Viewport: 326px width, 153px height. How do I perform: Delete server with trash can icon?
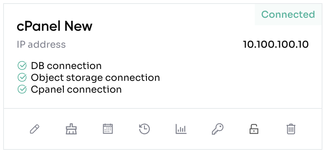[291, 129]
